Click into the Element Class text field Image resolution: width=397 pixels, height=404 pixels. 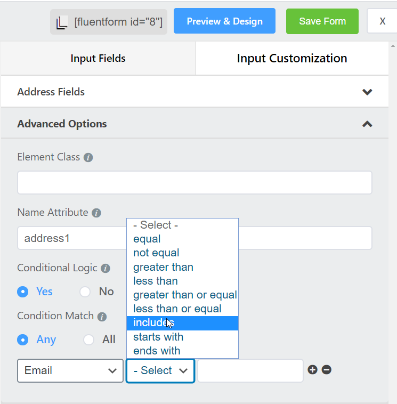coord(195,183)
